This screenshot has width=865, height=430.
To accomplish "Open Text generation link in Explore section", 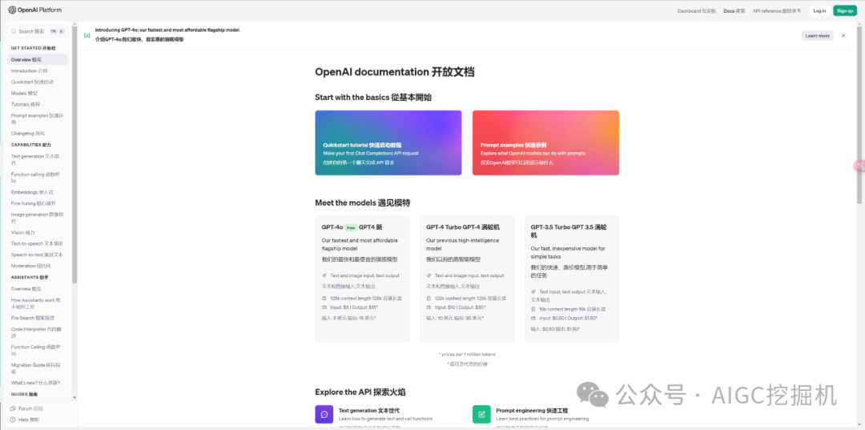I will [x=369, y=411].
